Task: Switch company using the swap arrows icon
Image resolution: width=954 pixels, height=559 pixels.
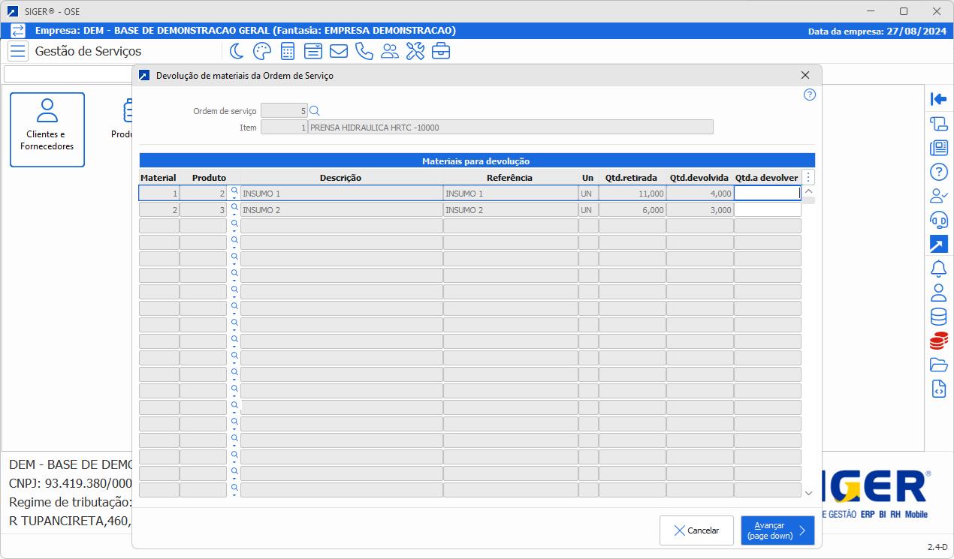Action: [x=18, y=31]
